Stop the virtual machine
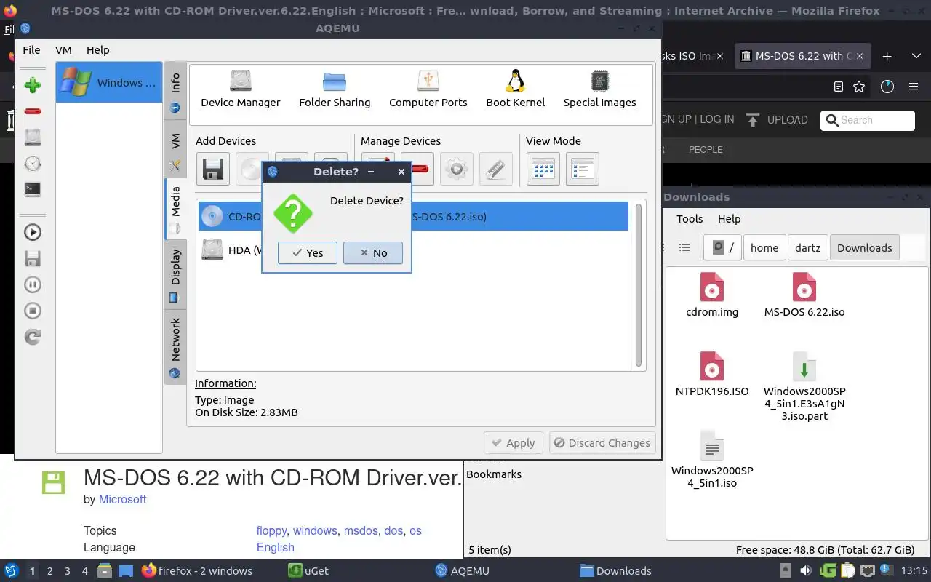The width and height of the screenshot is (931, 582). (32, 311)
